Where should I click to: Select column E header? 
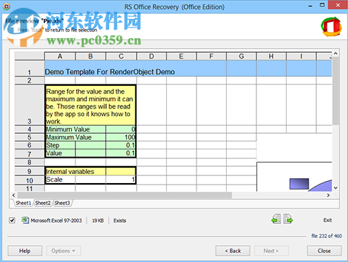click(x=181, y=56)
